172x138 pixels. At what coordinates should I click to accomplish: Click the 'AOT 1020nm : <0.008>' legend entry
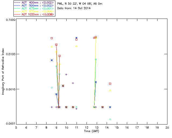click(x=34, y=14)
